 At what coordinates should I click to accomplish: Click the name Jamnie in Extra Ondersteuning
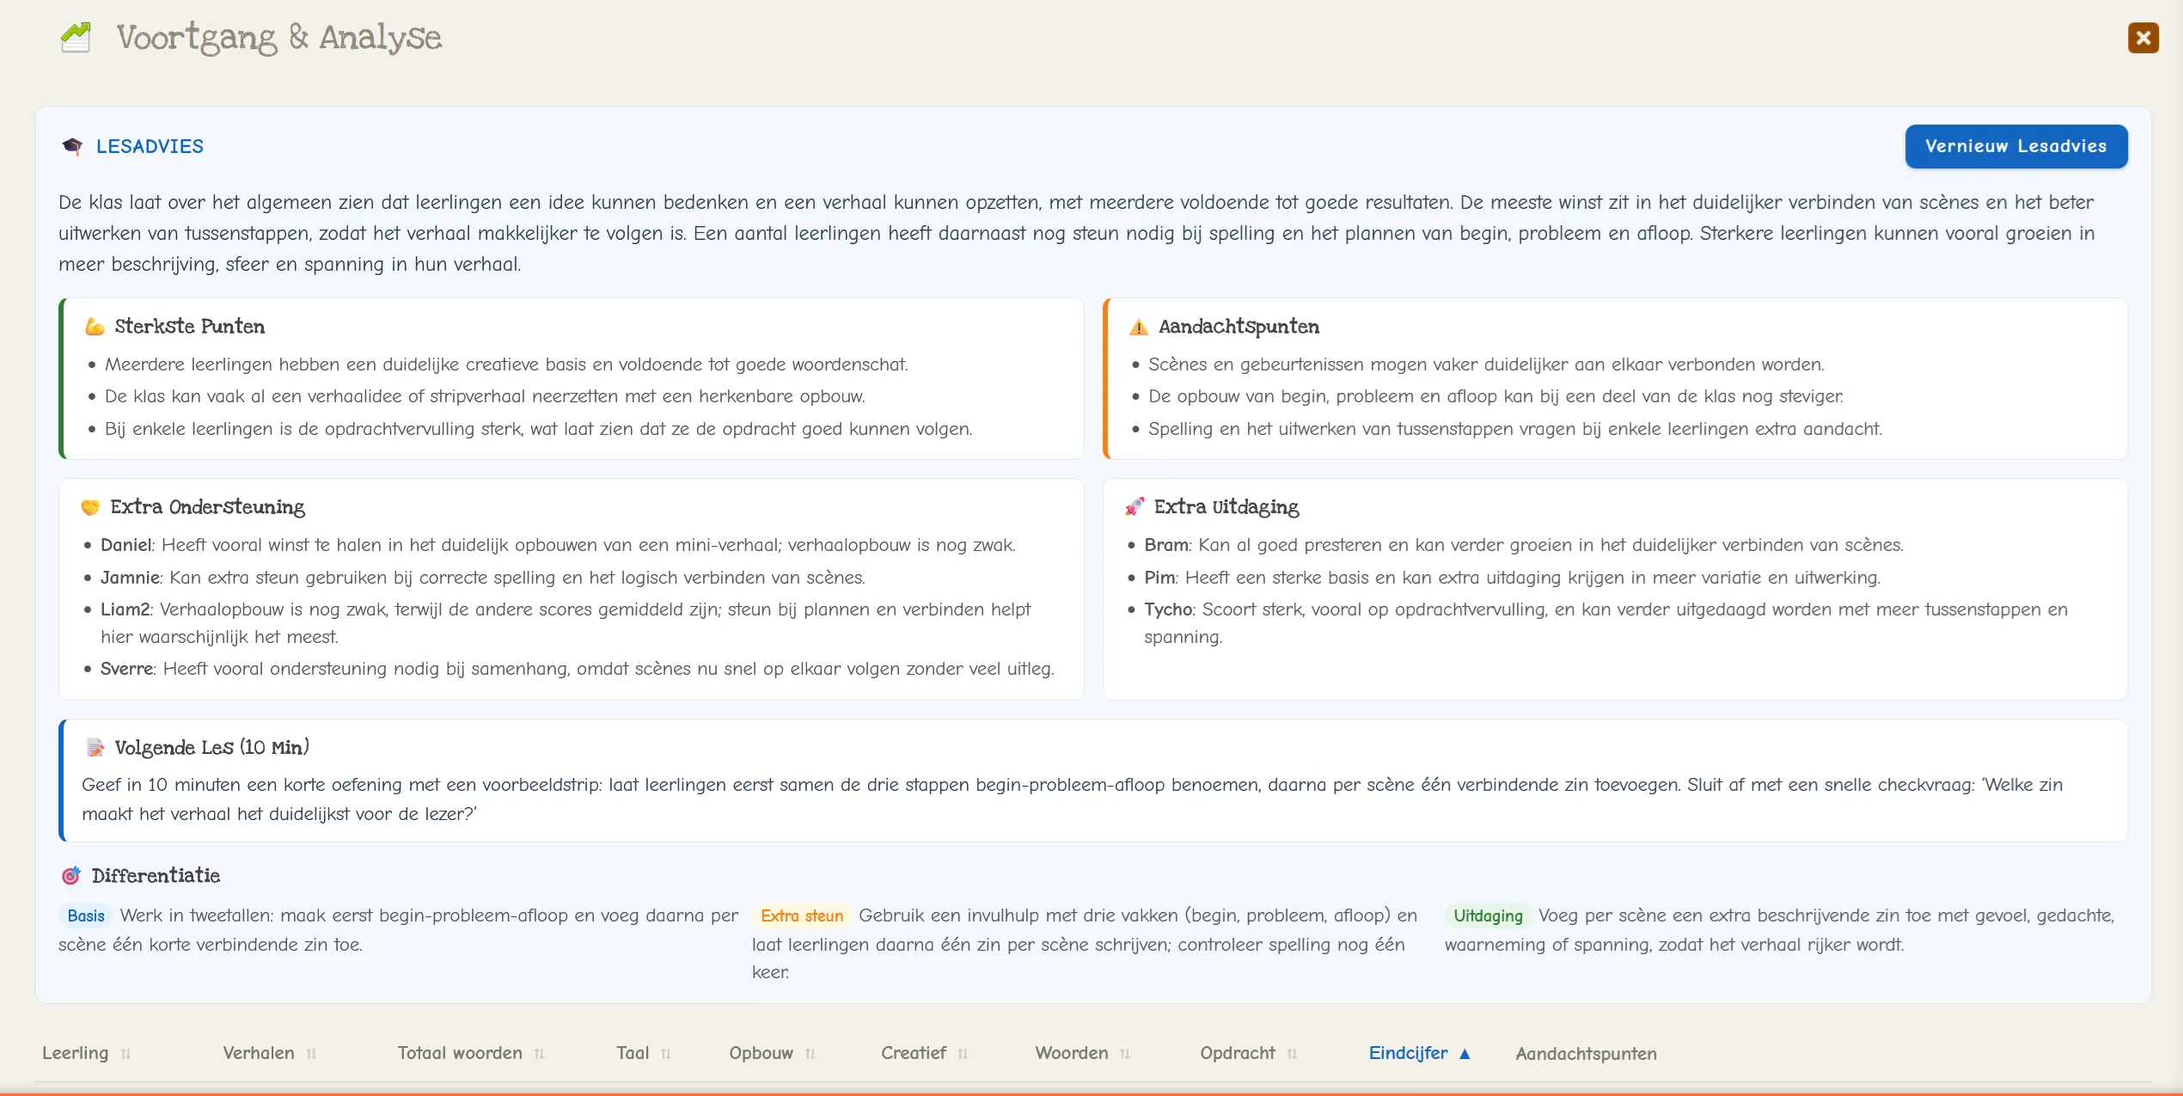(x=130, y=578)
